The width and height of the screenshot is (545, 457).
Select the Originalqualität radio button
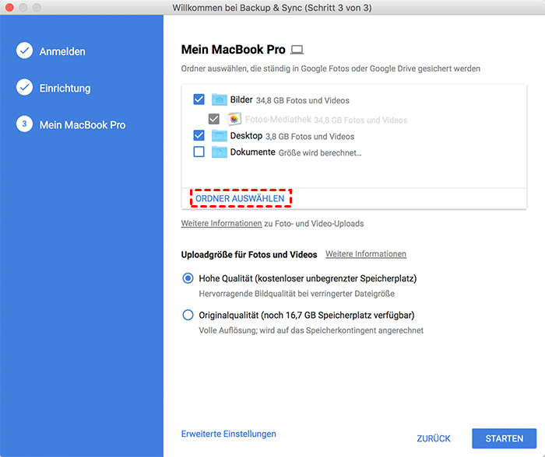(x=188, y=315)
